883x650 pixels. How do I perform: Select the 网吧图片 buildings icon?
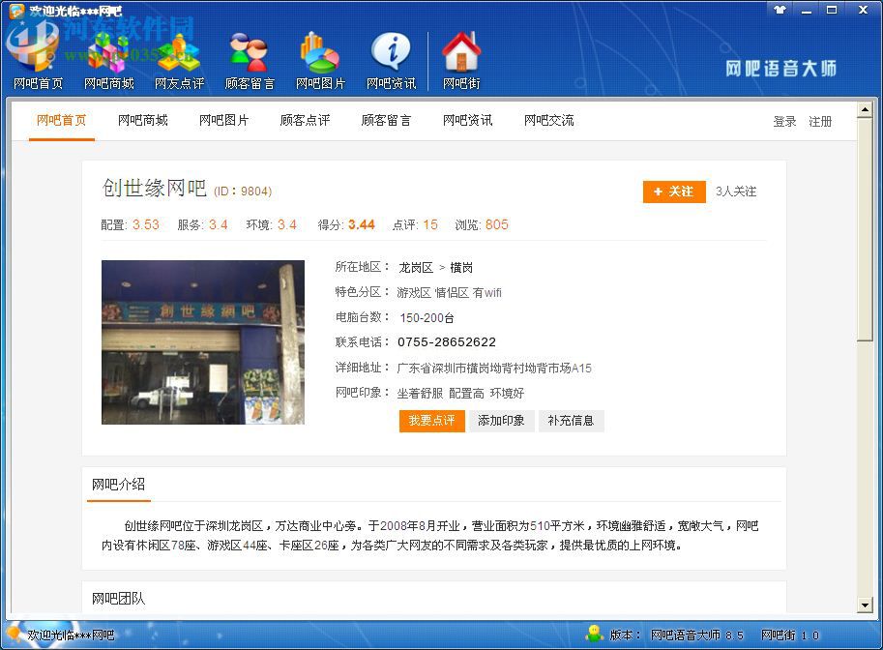(319, 50)
